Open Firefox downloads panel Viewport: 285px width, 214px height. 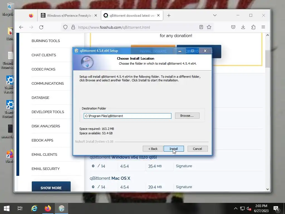(x=243, y=27)
